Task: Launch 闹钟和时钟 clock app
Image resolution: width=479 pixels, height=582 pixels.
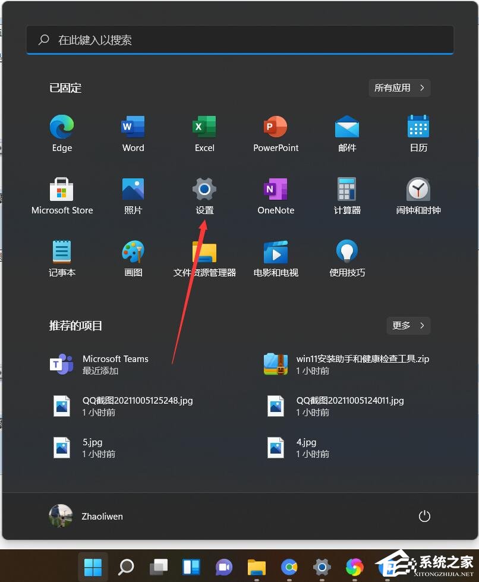Action: (418, 195)
